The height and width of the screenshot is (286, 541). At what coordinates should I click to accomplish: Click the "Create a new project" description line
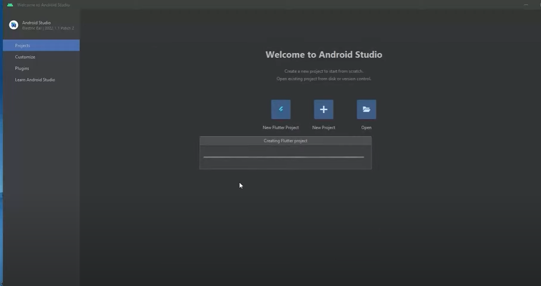pos(324,71)
